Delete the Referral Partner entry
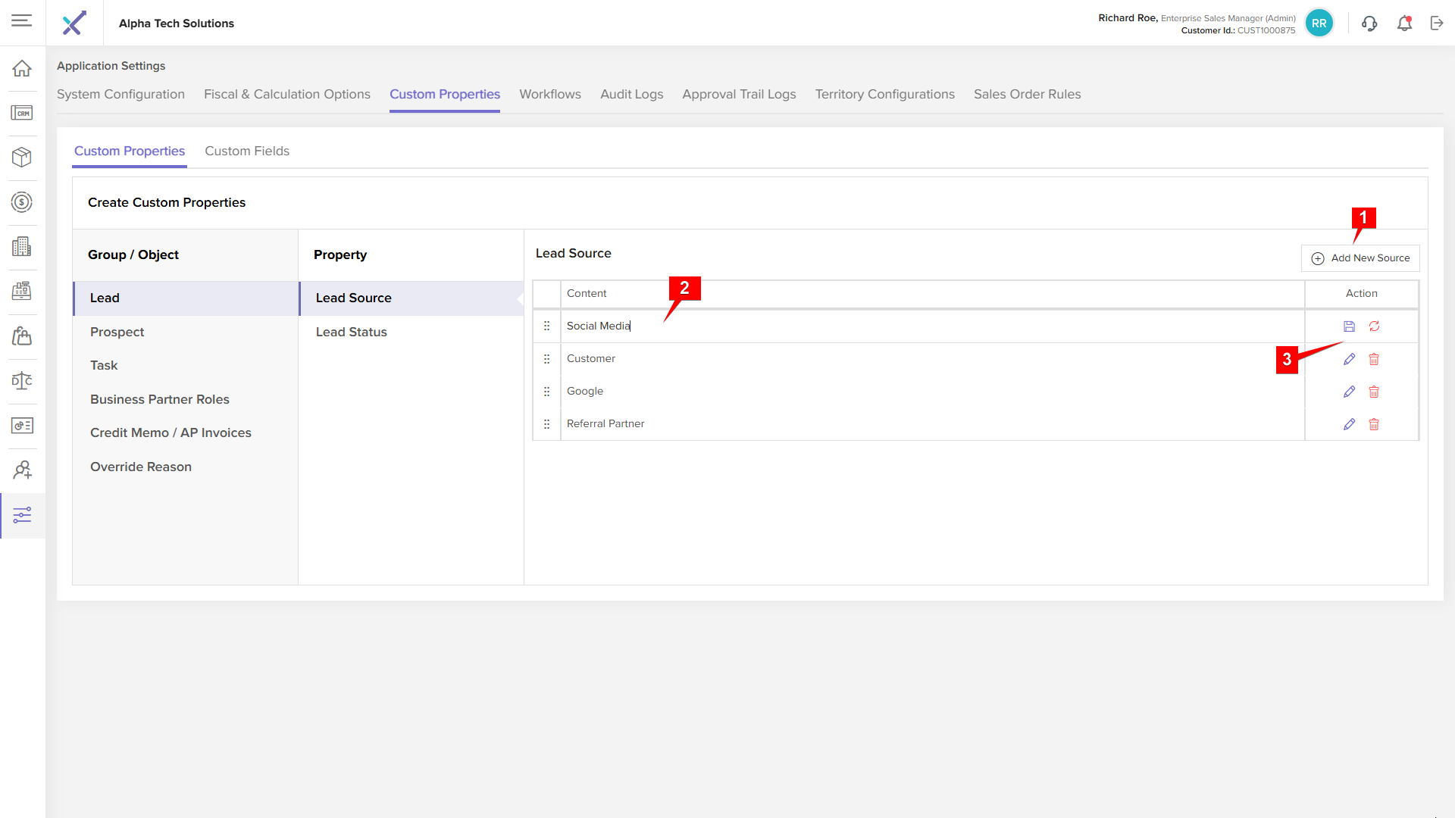The image size is (1455, 818). pos(1374,424)
